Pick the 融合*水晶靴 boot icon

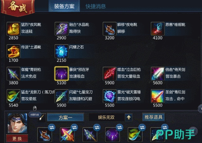(61, 29)
